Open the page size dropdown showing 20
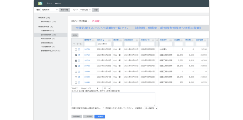This screenshot has width=243, height=120. (x=107, y=88)
